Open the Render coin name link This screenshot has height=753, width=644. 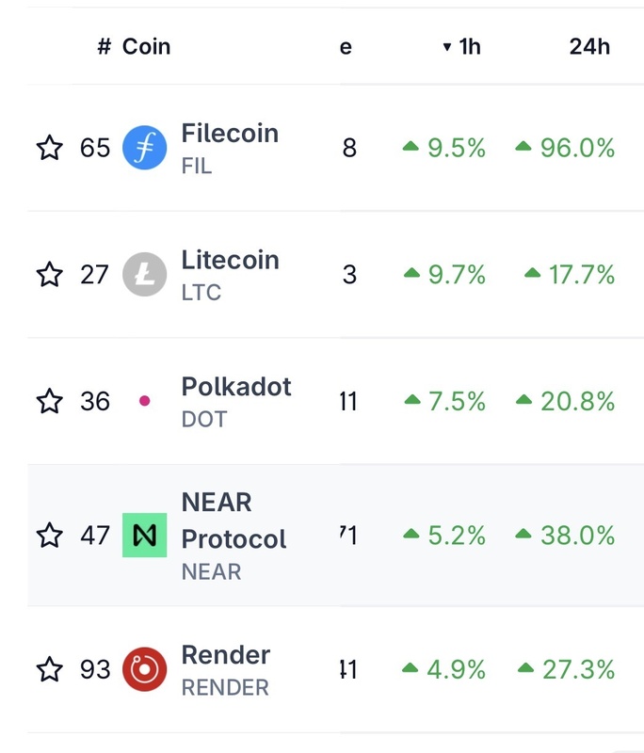click(226, 655)
